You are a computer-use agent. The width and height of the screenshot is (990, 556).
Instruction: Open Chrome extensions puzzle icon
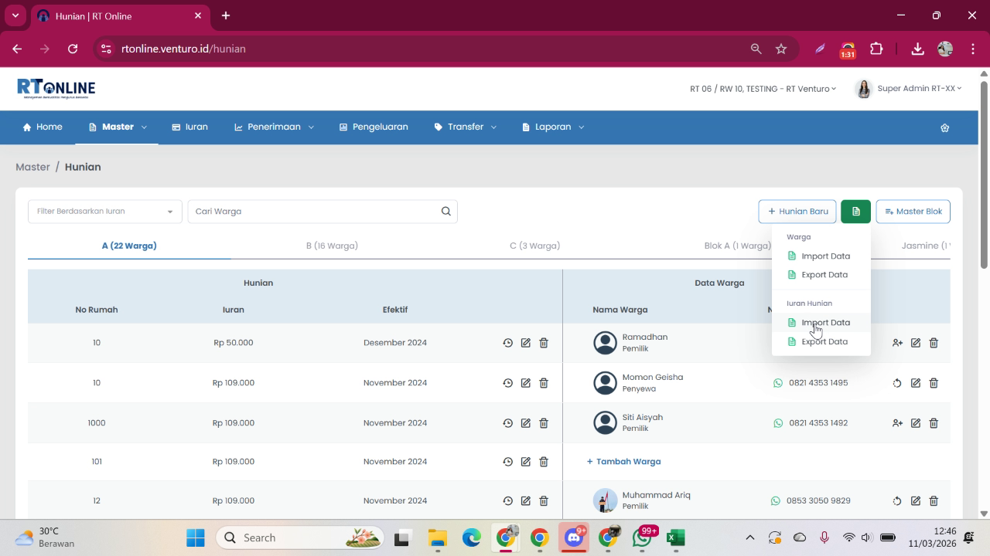(x=876, y=49)
